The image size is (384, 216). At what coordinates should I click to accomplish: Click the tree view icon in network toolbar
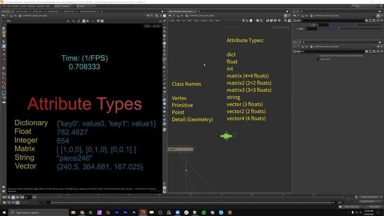tap(247, 20)
